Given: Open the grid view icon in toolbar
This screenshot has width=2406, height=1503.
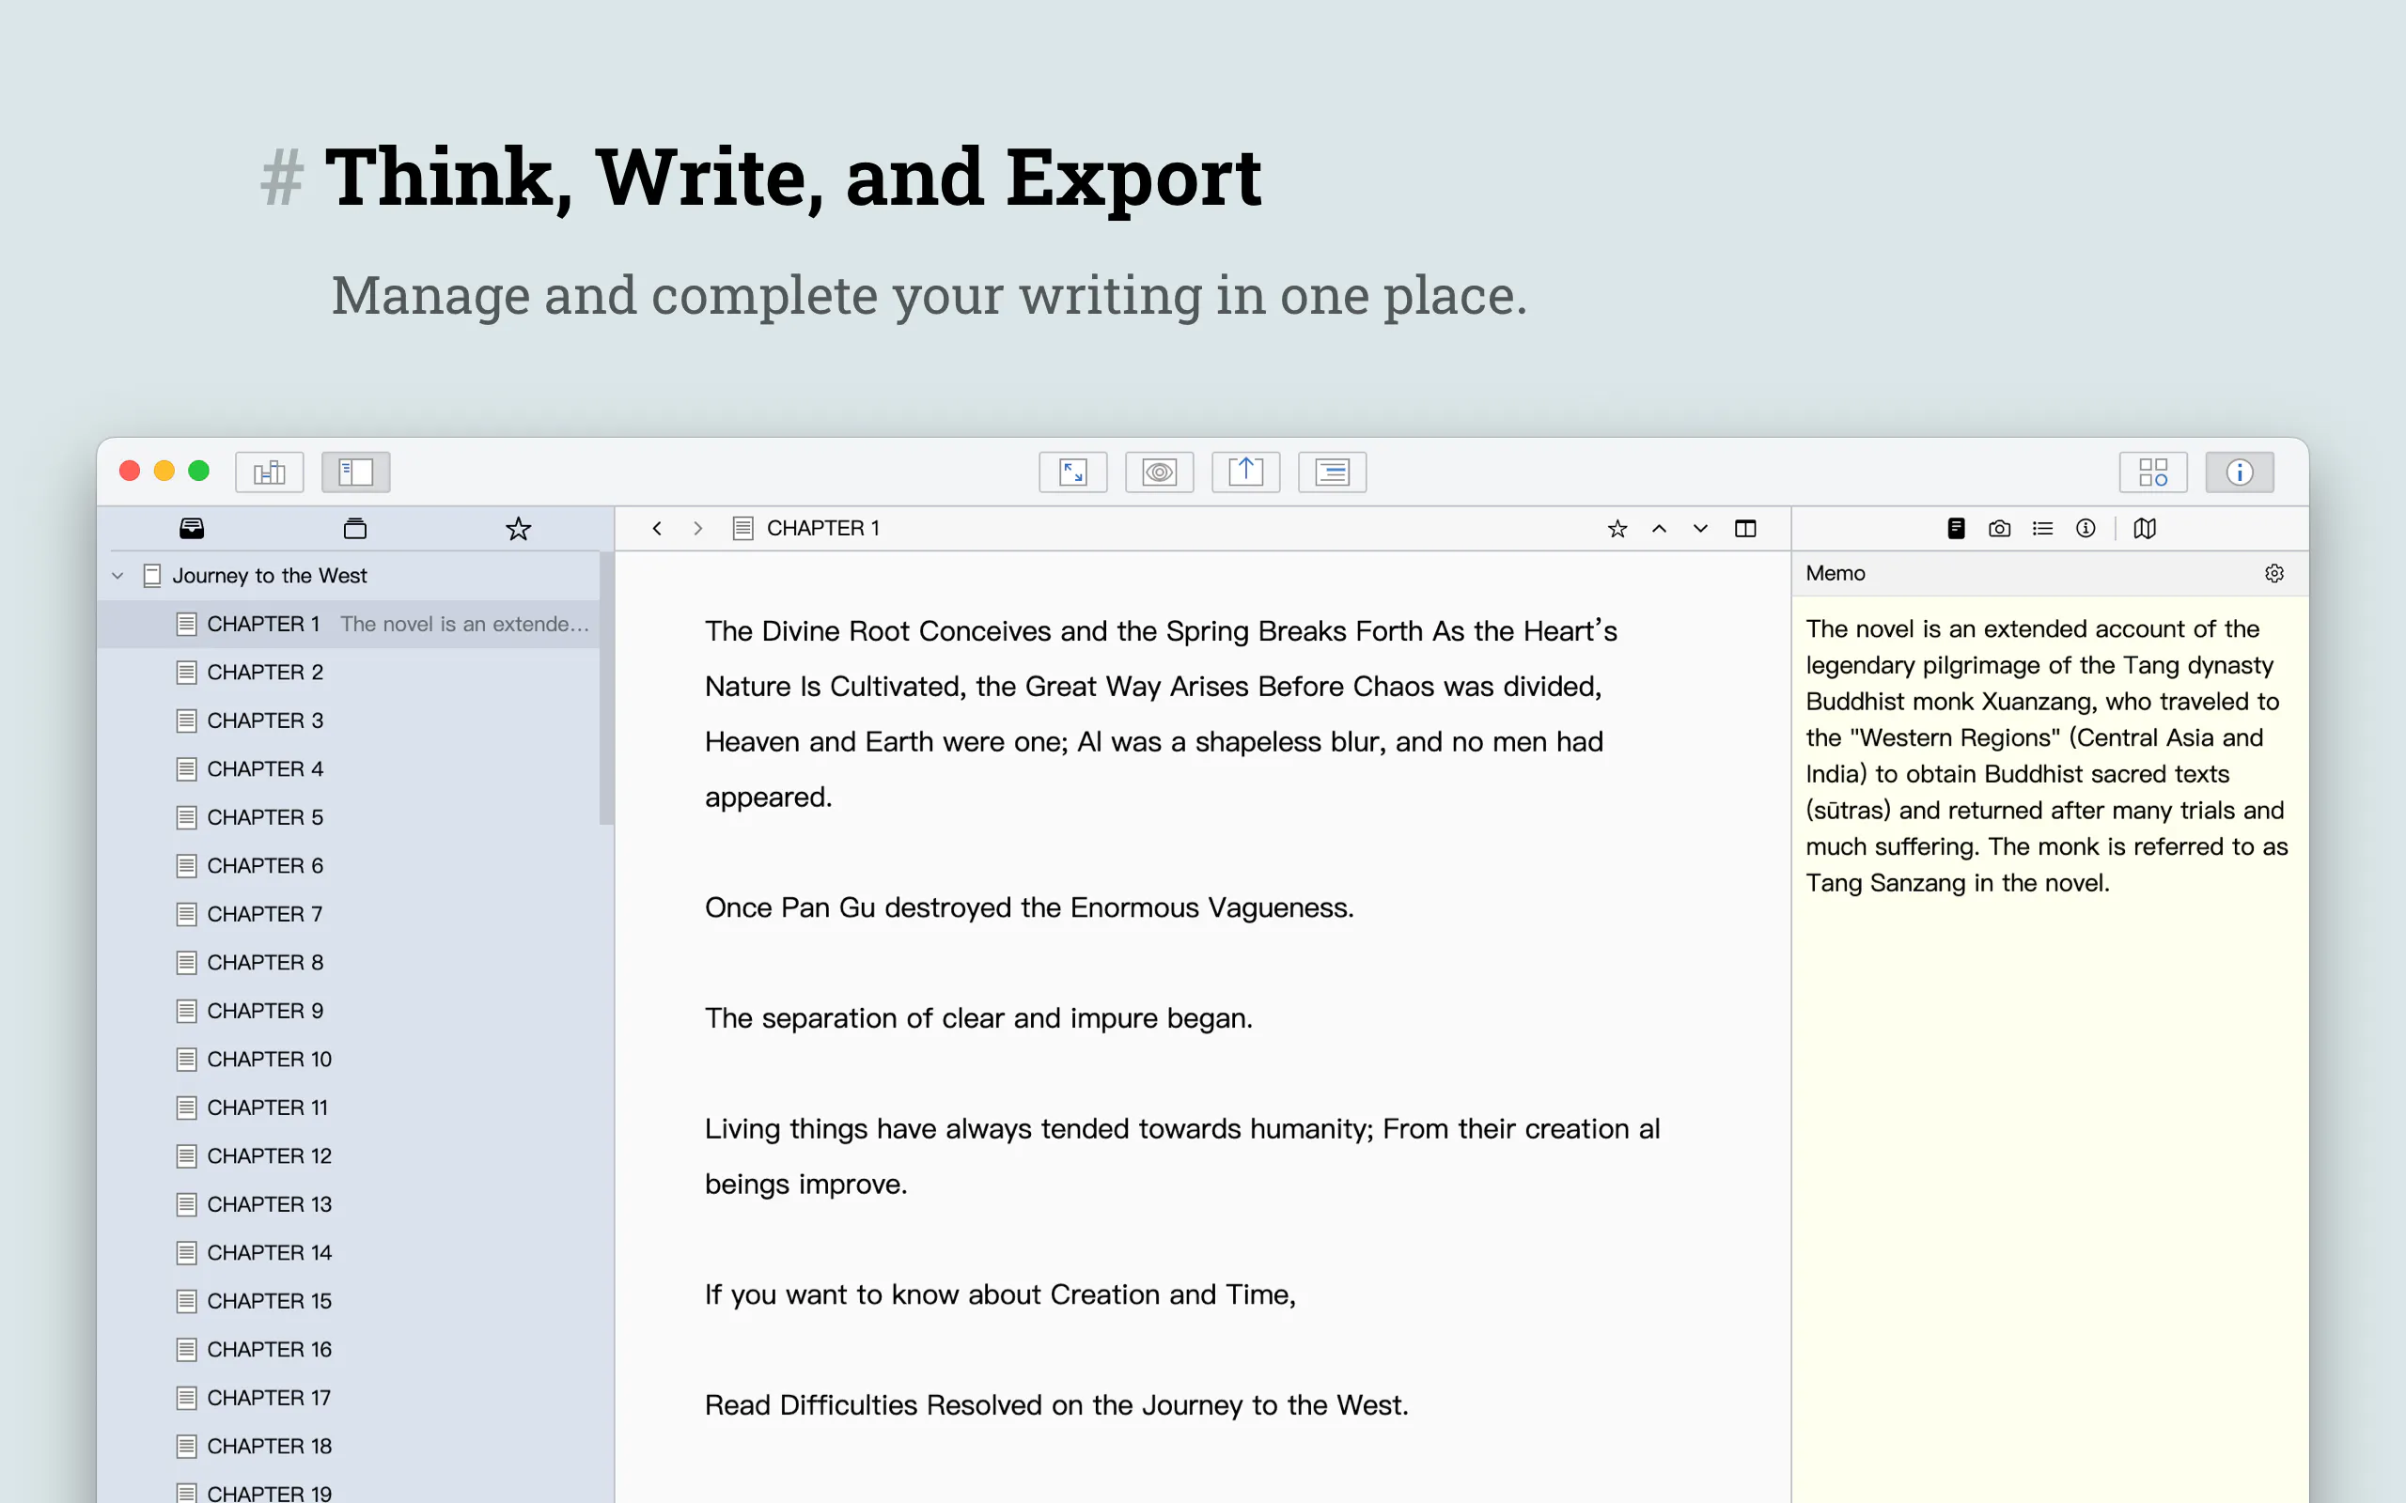Looking at the screenshot, I should coord(2153,473).
